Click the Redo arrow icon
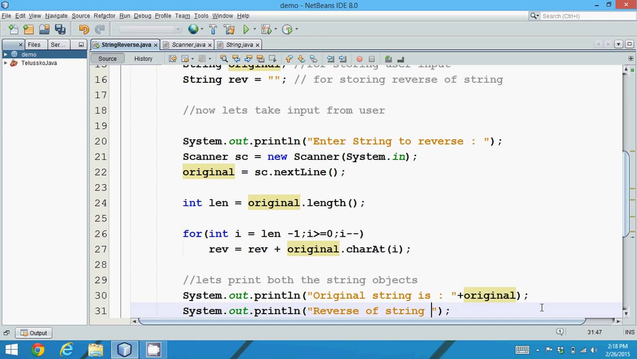The width and height of the screenshot is (637, 359). click(x=100, y=29)
